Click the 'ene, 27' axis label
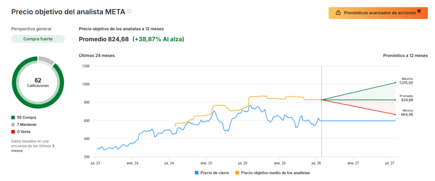 click(353, 163)
